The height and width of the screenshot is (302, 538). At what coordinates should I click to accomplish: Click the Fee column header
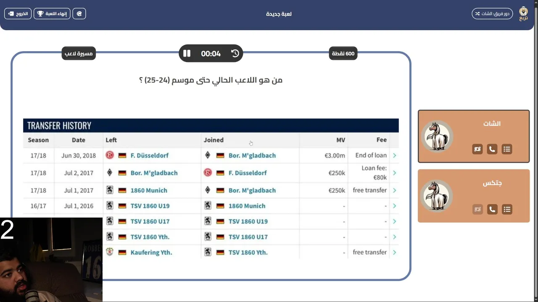pos(382,140)
